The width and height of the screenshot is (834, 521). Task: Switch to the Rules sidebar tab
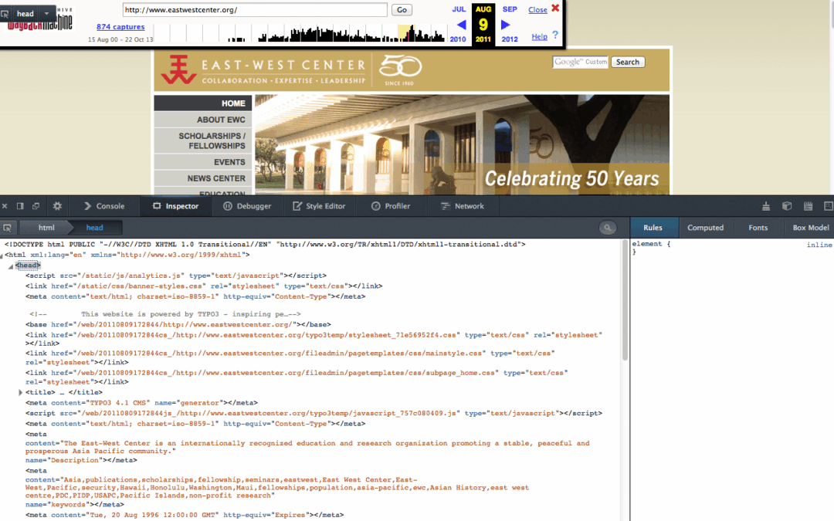tap(653, 228)
